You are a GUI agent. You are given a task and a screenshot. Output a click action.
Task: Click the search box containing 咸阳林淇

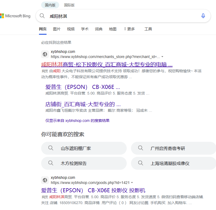(121, 16)
